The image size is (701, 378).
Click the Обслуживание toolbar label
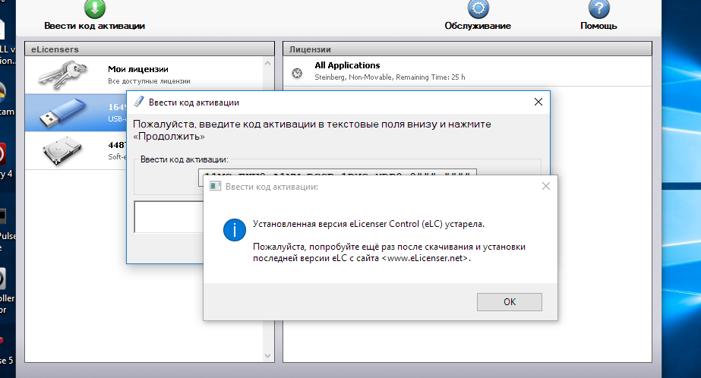click(x=478, y=26)
